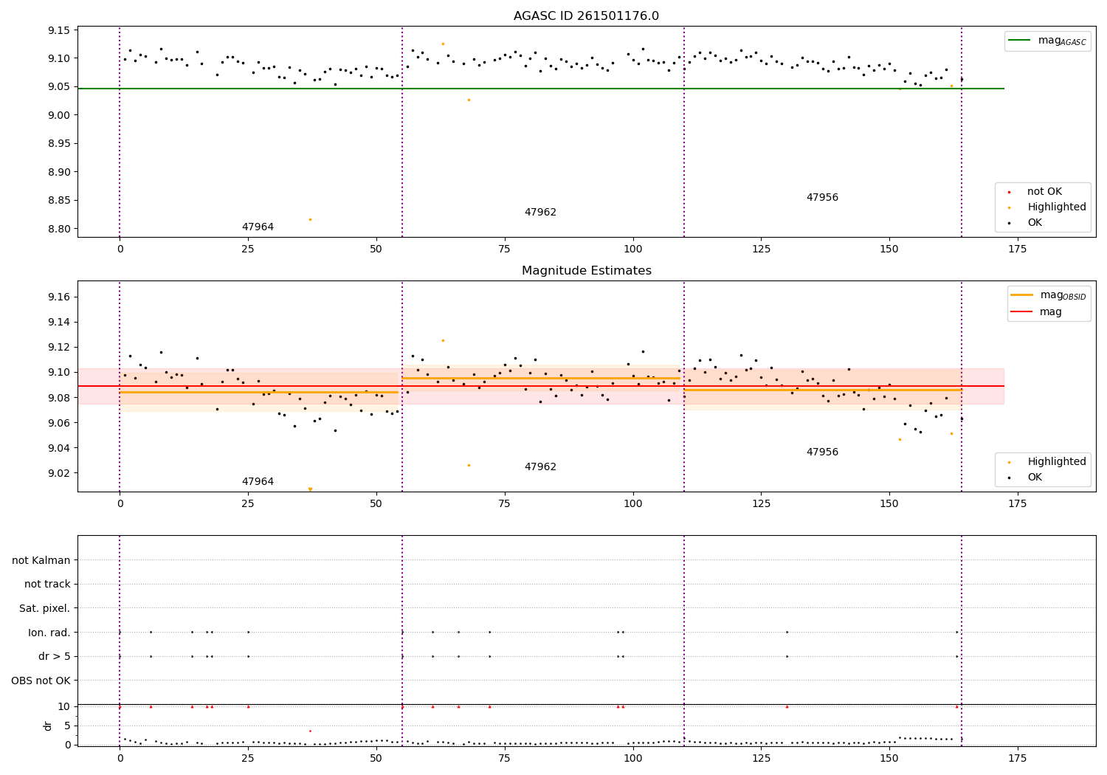1107x775 pixels.
Task: Click the 9.15 tick in top plot
Action: (x=58, y=30)
